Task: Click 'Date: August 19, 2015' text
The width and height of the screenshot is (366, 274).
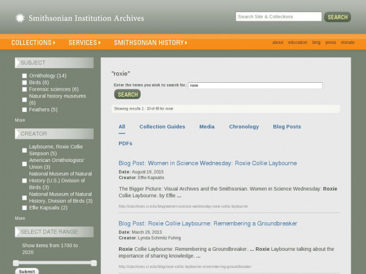Action: coord(141,172)
